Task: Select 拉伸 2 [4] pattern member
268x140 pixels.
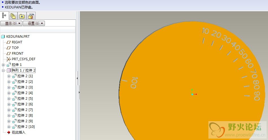Action: 25,93
